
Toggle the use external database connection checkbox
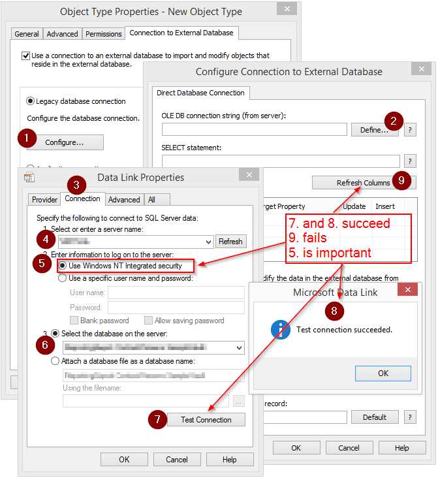25,56
